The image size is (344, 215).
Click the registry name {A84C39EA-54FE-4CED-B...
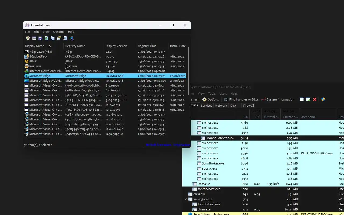point(83,56)
